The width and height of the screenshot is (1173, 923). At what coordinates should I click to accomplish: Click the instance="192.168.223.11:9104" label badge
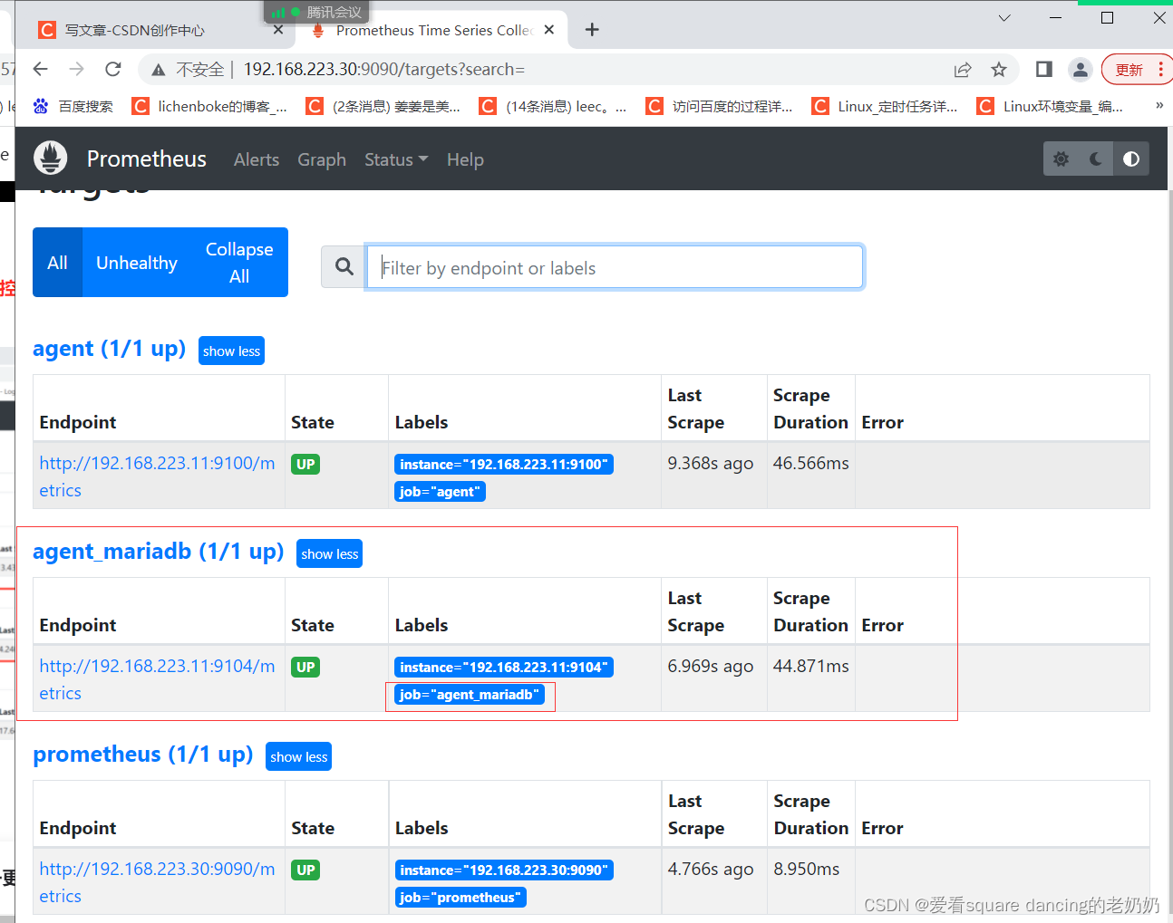[504, 668]
